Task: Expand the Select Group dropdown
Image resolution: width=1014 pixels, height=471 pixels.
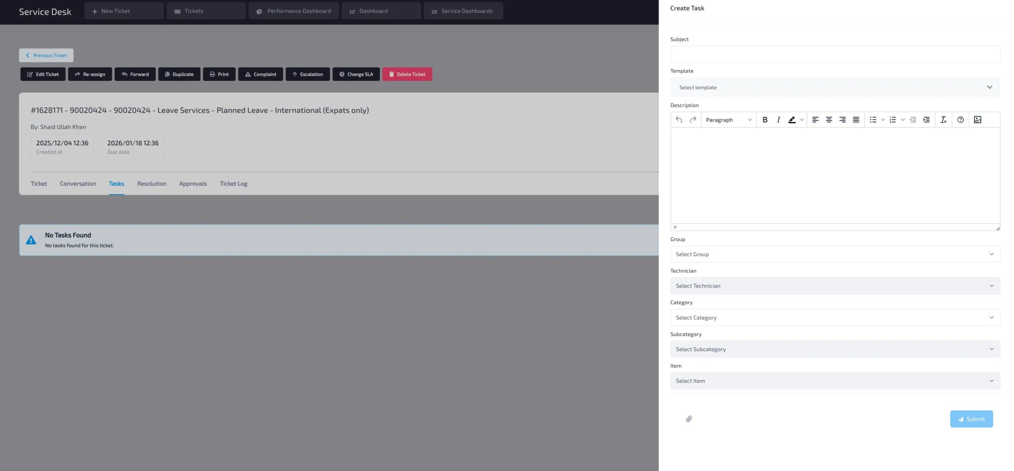Action: 835,254
